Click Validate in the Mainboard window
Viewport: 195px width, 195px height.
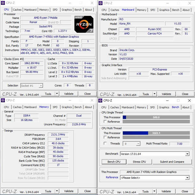click(166, 94)
